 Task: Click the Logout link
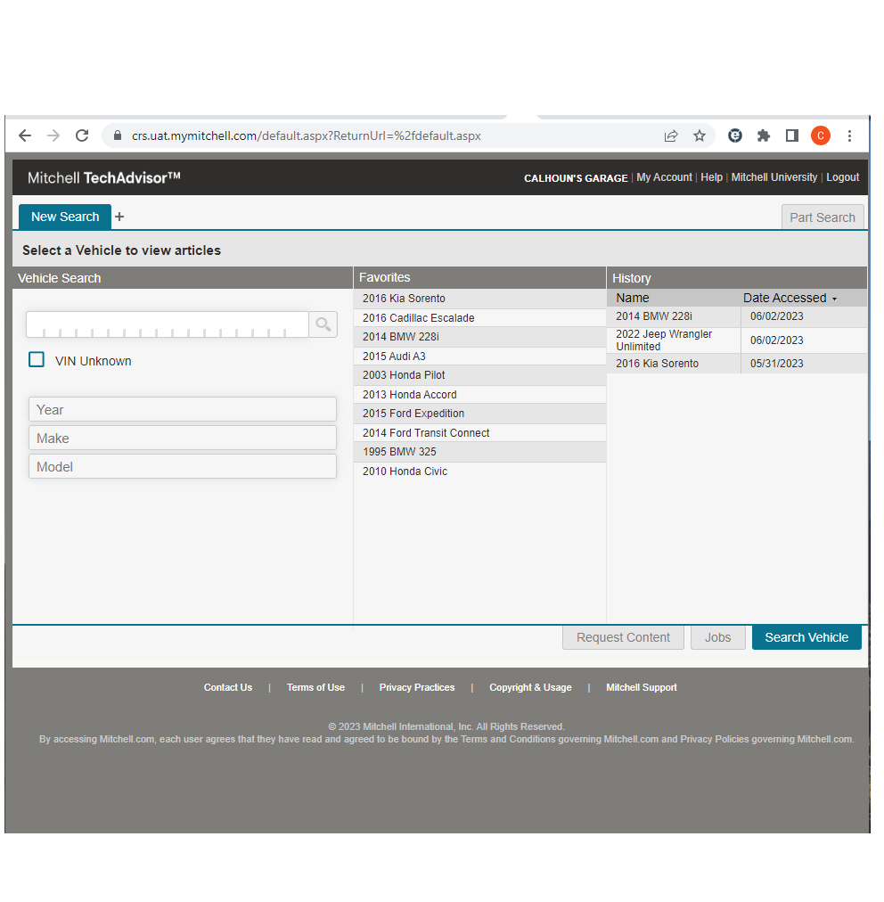(x=843, y=177)
